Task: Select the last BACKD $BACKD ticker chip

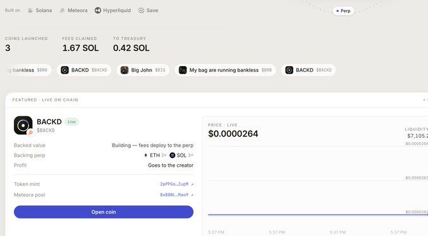Action: click(x=308, y=70)
